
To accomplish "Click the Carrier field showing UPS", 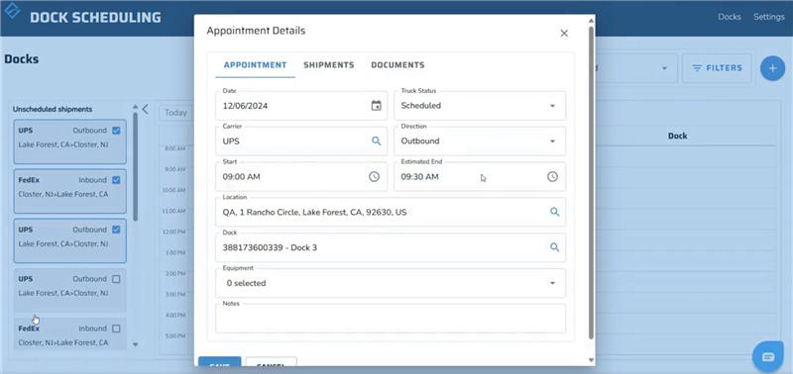I will pos(301,141).
